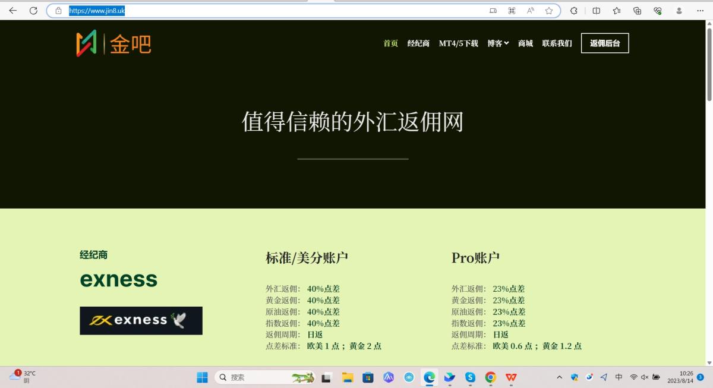Image resolution: width=713 pixels, height=388 pixels.
Task: Open the Edge settings ... menu
Action: pyautogui.click(x=701, y=10)
